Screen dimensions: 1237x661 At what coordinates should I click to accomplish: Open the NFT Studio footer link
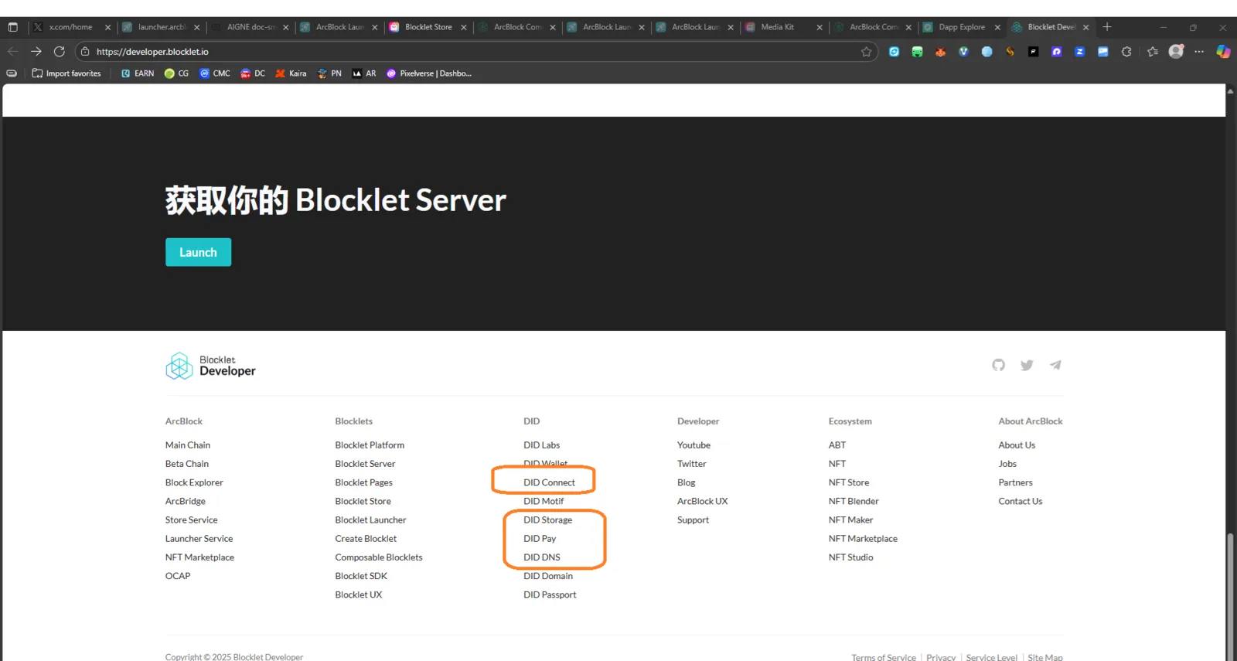851,557
